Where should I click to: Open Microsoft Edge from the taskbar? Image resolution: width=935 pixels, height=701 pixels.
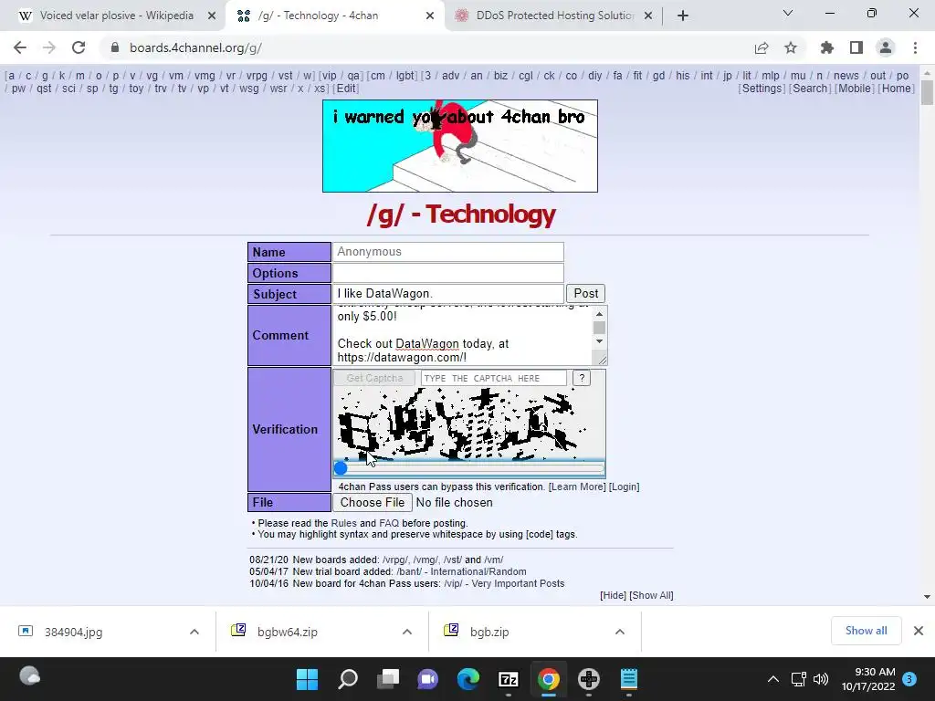tap(468, 679)
